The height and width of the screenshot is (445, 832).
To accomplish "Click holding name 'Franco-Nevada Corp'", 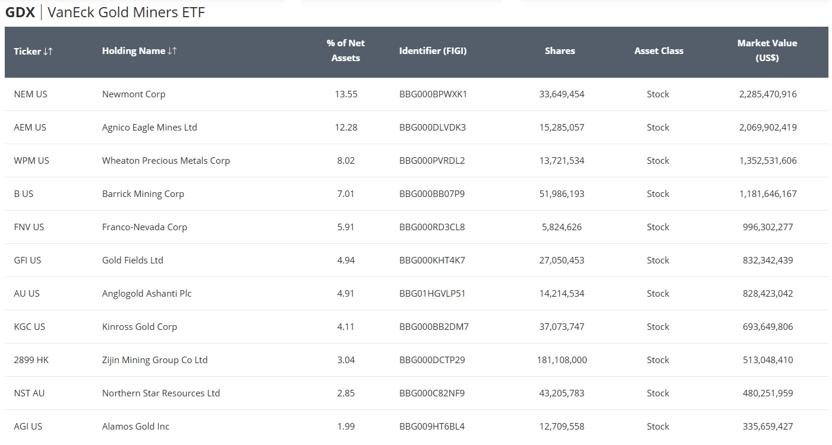I will point(144,227).
